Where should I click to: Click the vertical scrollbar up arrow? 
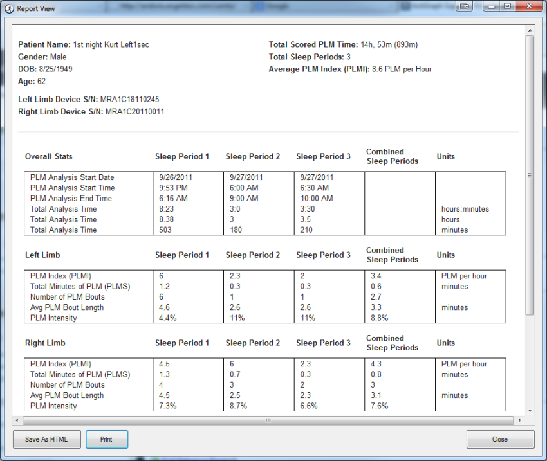click(x=530, y=29)
